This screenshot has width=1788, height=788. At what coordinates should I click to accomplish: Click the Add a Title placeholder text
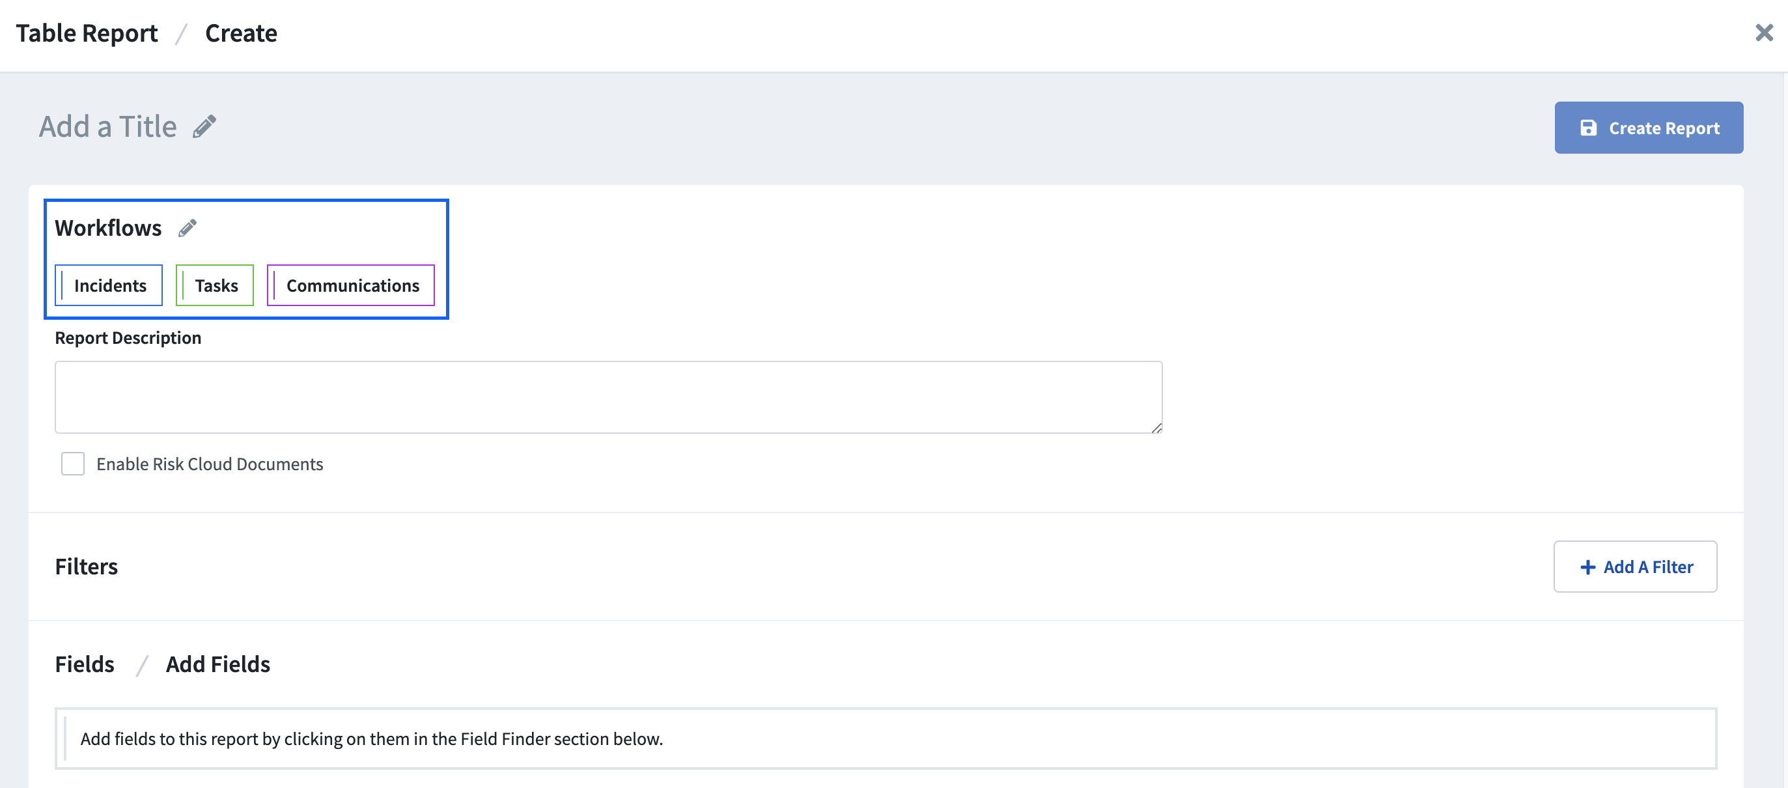[x=107, y=126]
